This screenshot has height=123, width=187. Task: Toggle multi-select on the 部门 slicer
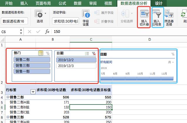(x=41, y=53)
